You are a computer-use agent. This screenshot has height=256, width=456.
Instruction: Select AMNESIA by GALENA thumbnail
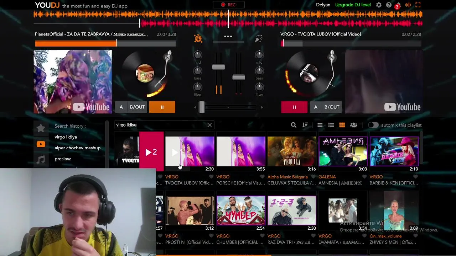point(343,151)
